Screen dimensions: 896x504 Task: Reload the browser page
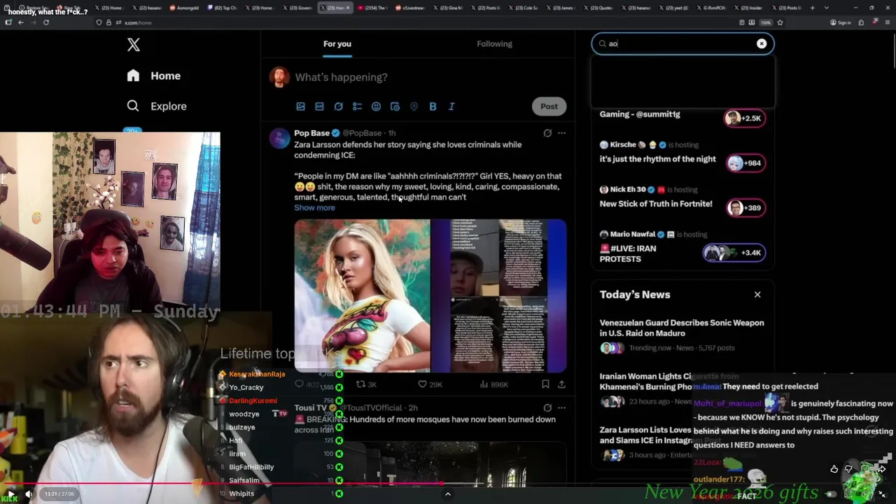(x=46, y=22)
